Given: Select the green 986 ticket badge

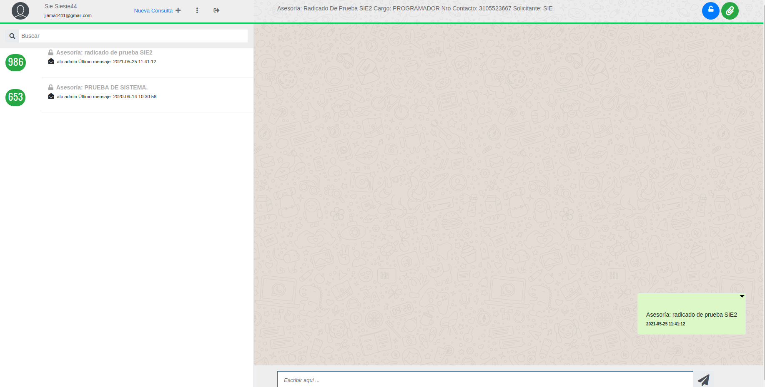Looking at the screenshot, I should point(16,62).
